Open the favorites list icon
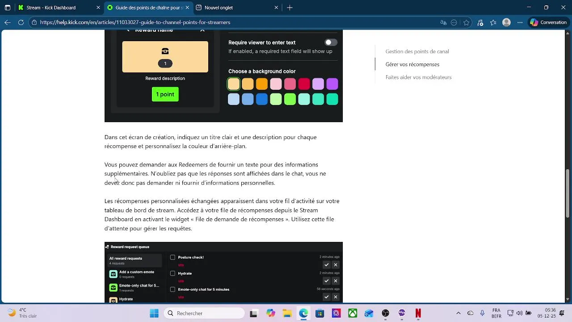Viewport: 572px width, 322px height. 493,22
